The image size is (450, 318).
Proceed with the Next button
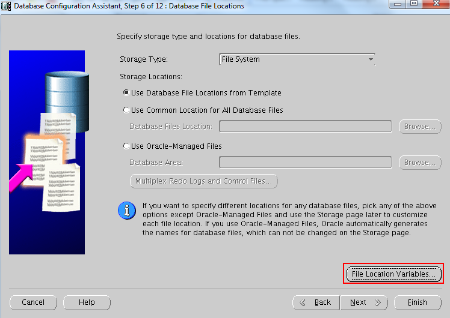[x=364, y=302]
